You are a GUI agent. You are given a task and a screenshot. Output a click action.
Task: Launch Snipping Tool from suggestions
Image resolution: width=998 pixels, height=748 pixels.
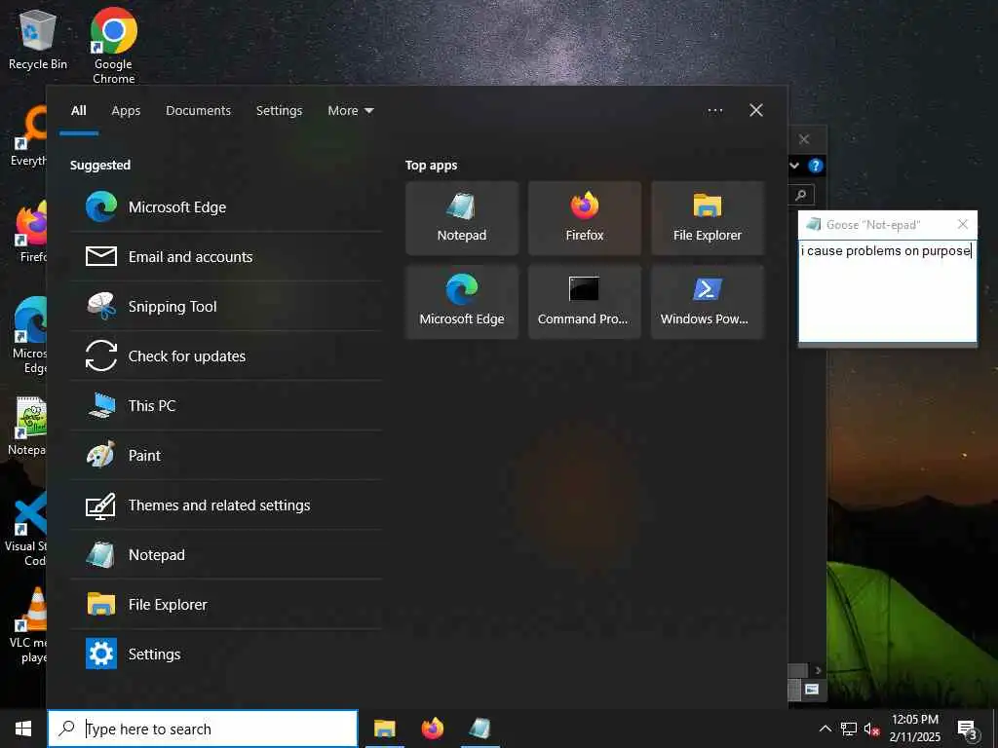(226, 306)
